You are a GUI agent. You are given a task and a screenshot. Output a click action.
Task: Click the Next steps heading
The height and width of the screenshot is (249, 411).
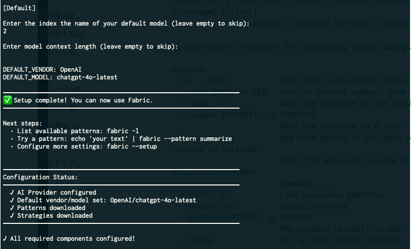click(x=21, y=123)
